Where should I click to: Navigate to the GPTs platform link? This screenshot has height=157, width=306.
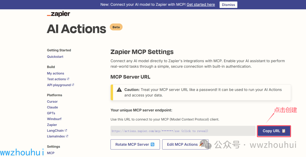click(x=51, y=113)
